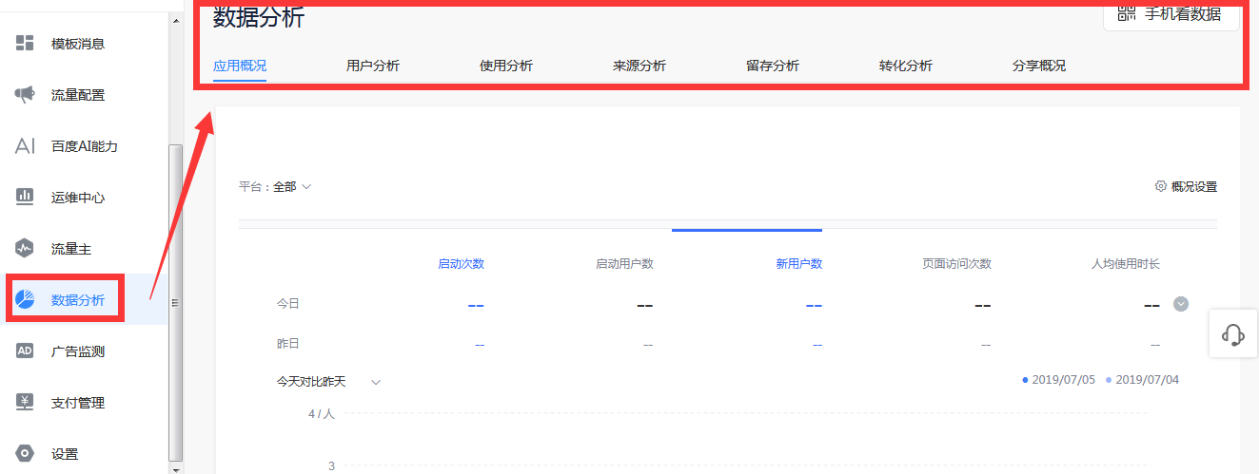Image resolution: width=1259 pixels, height=474 pixels.
Task: Click the sidebar vertical scrollbar
Action: click(x=174, y=302)
